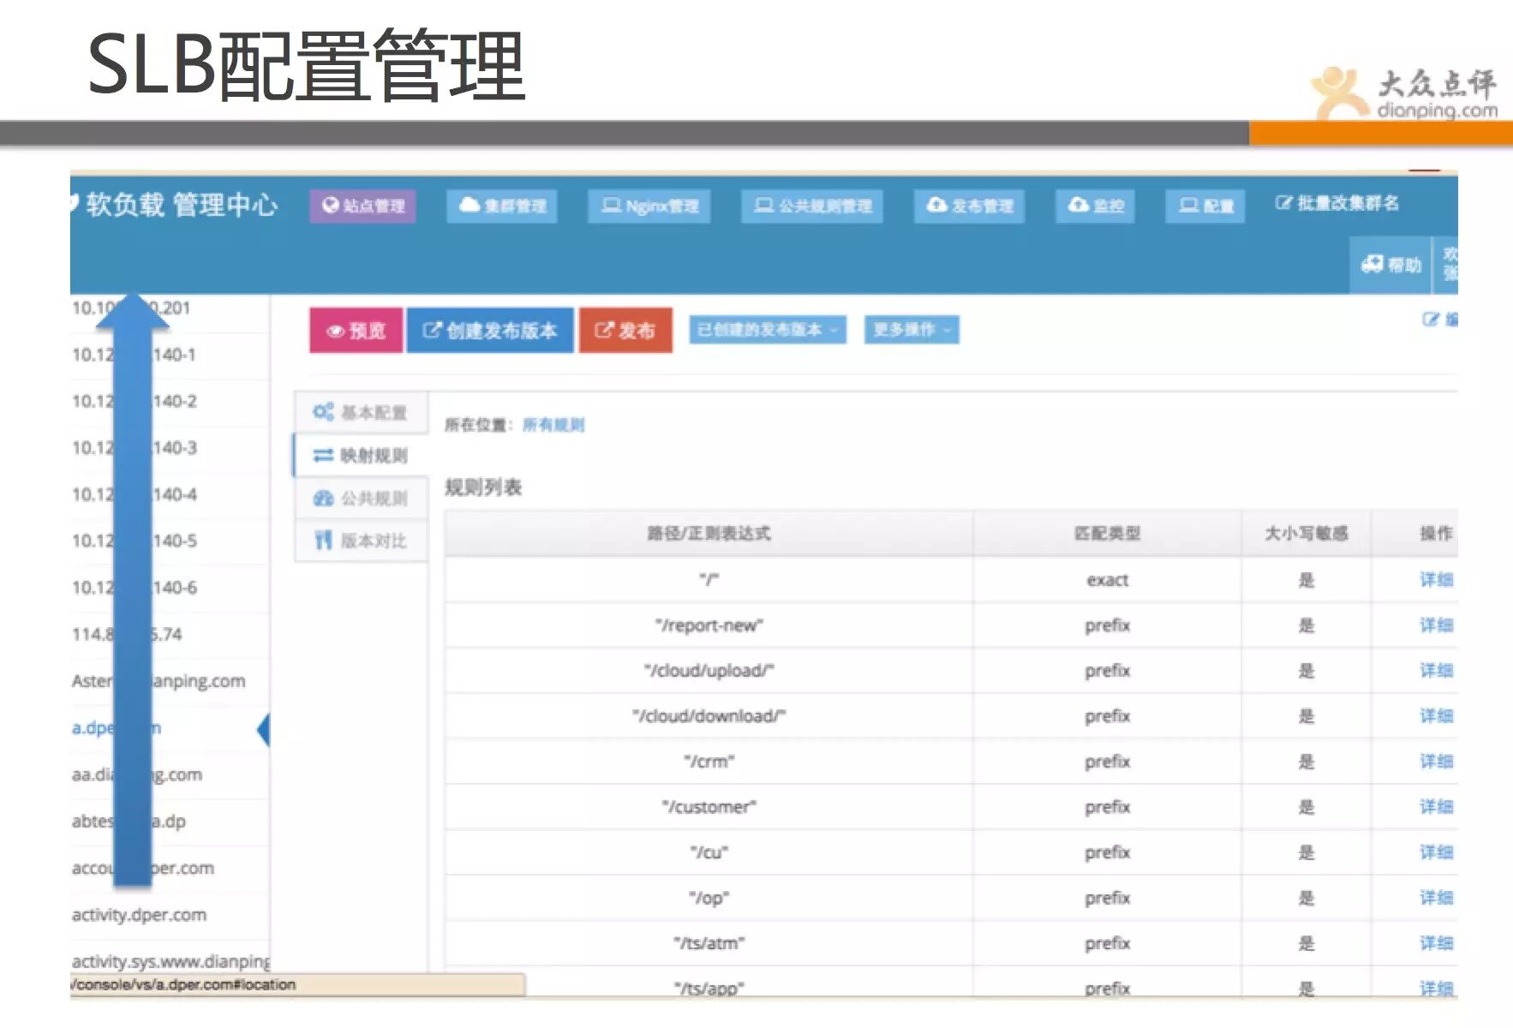This screenshot has height=1028, width=1513.
Task: Open 详细 for the "/cloud/download/" rule
Action: [x=1437, y=716]
